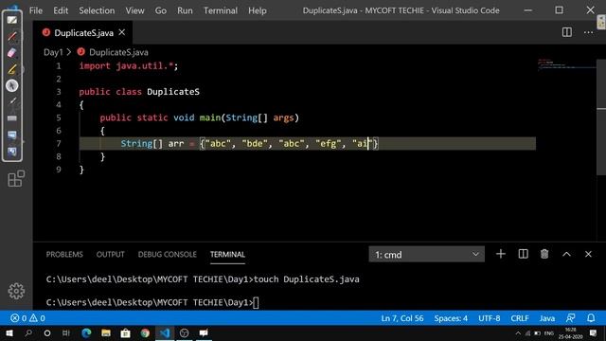The height and width of the screenshot is (341, 606).
Task: Click the feedback icon in status bar
Action: click(570, 318)
